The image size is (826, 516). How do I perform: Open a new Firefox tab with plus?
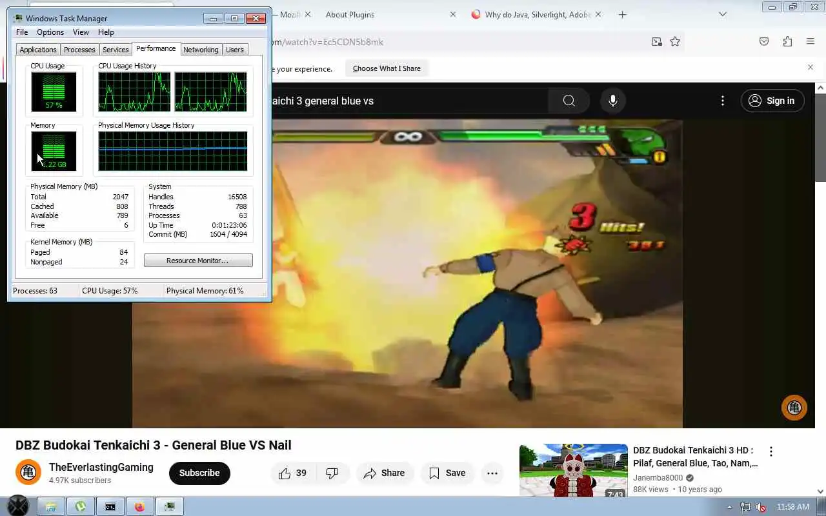pos(622,14)
